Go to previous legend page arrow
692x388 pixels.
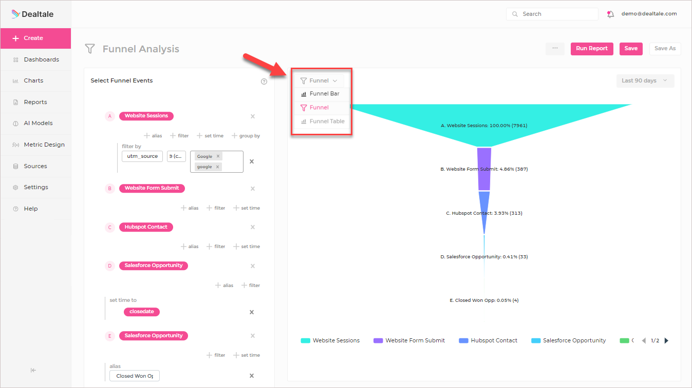point(644,340)
